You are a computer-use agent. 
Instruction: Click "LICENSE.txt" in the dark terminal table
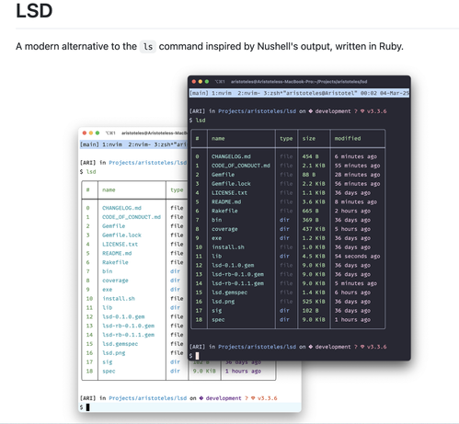click(x=229, y=193)
